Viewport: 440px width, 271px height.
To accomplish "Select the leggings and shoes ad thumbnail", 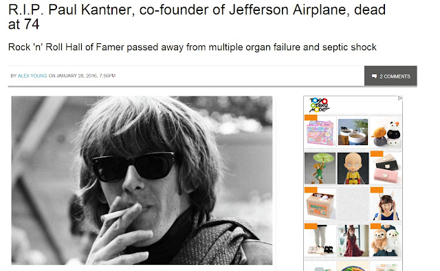I will click(x=320, y=240).
